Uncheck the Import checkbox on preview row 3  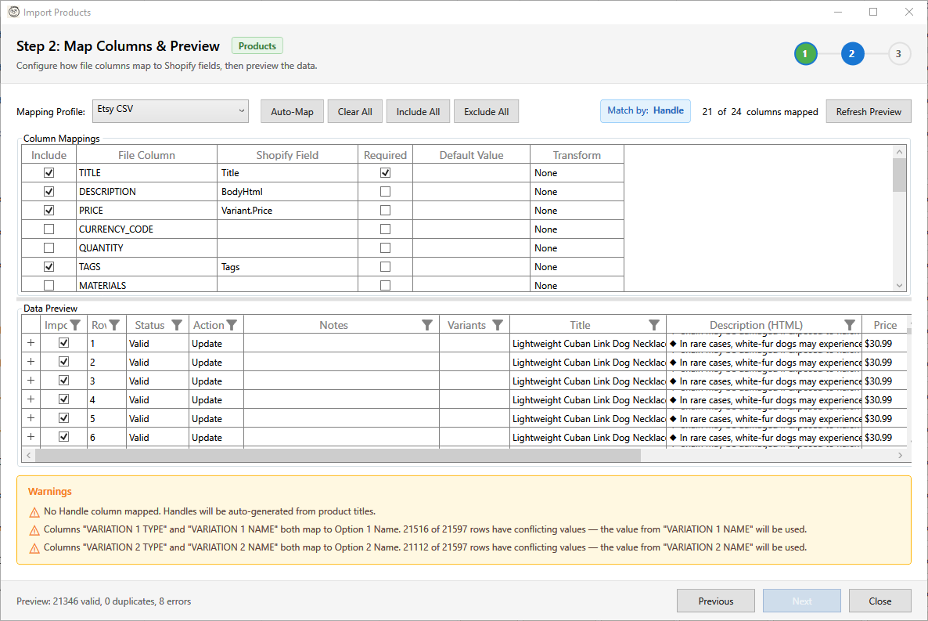(63, 380)
